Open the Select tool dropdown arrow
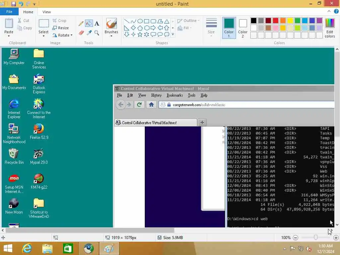This screenshot has width=340, height=255. (43, 36)
